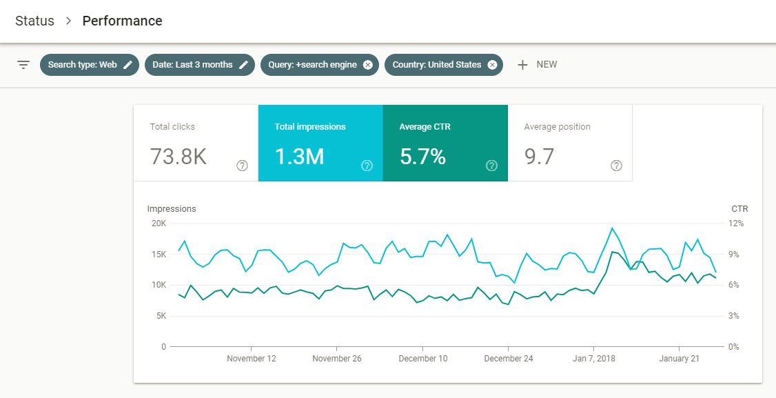The image size is (776, 398).
Task: Remove the Country United States filter
Action: point(492,65)
